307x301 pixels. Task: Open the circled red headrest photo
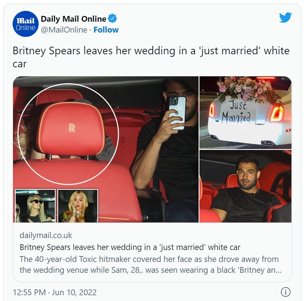tap(68, 134)
